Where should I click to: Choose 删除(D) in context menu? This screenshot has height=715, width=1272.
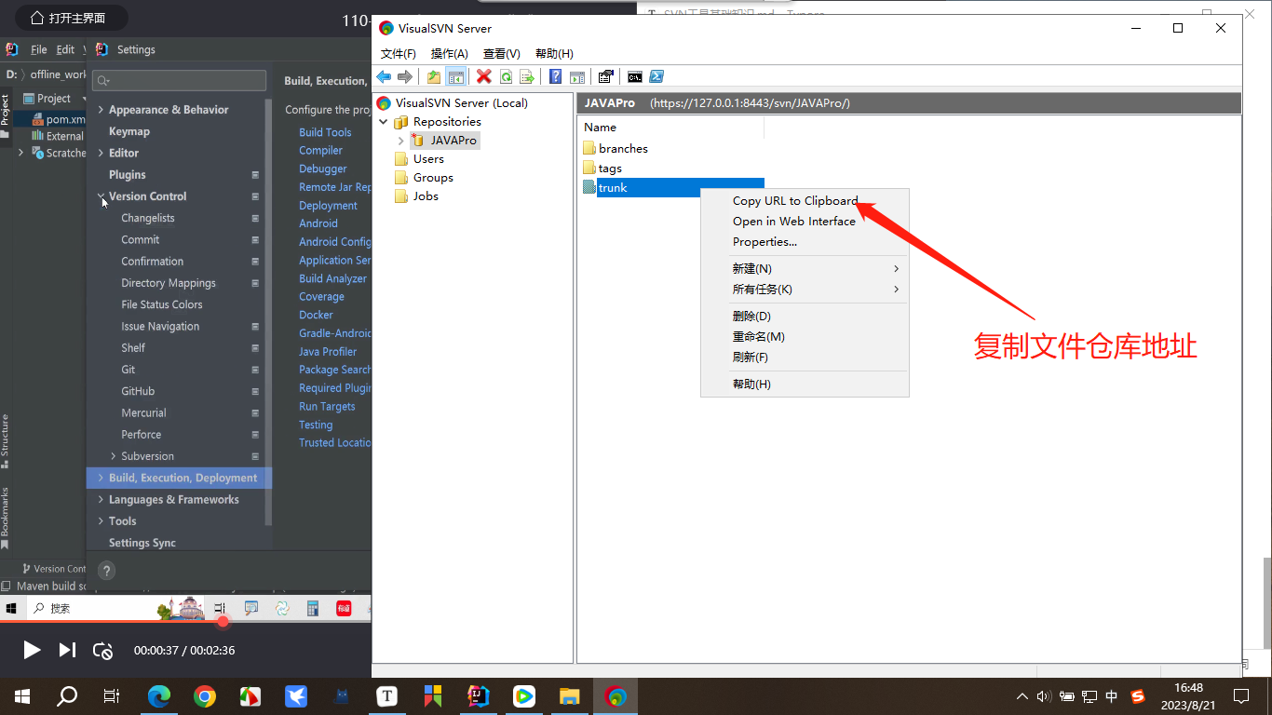click(805, 317)
